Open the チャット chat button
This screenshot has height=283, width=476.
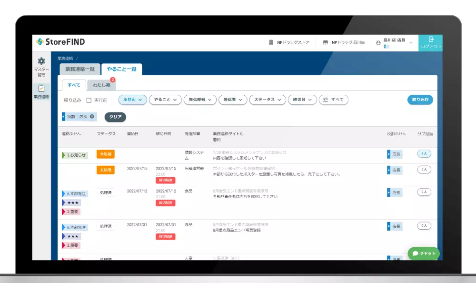pos(424,253)
